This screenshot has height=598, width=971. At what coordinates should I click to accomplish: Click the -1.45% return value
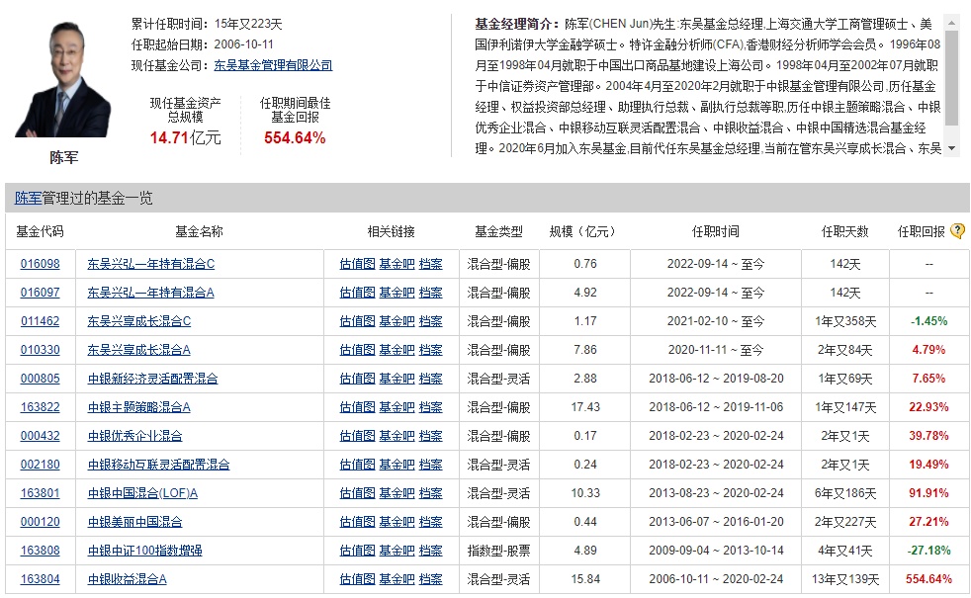click(928, 321)
